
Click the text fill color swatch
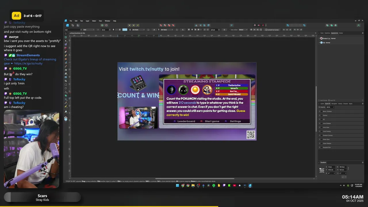coord(125,30)
